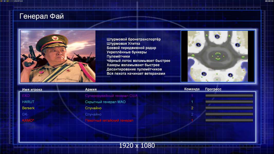
Task: Click the team number in GK-'s row
Action: click(192, 114)
